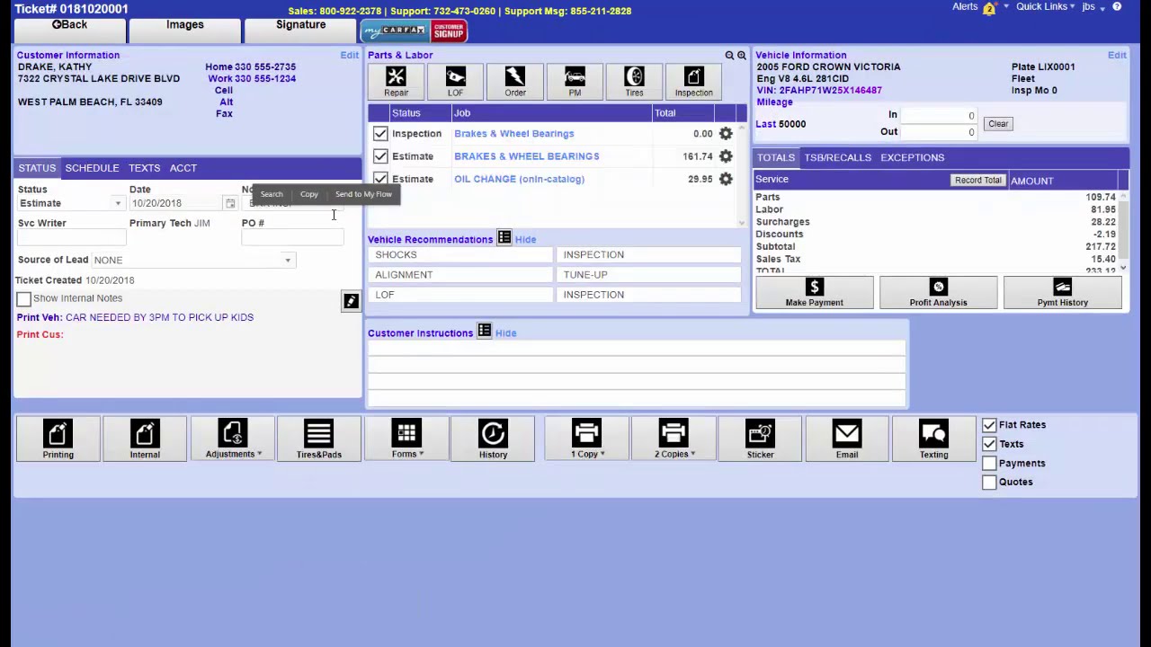Switch to the TSB/RECALLS tab
The width and height of the screenshot is (1151, 647).
[837, 157]
